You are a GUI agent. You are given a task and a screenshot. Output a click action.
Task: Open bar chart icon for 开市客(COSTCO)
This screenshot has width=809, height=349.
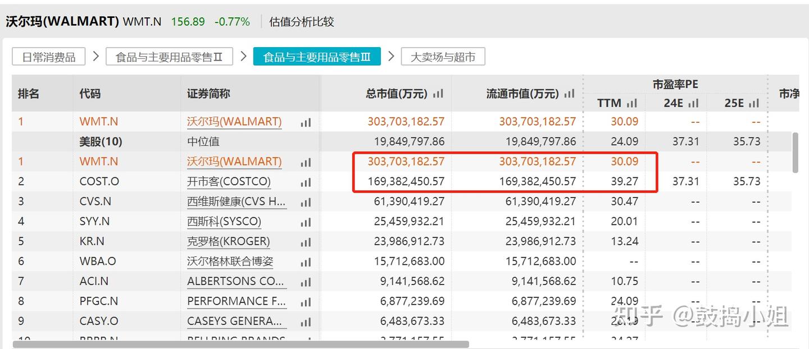[x=306, y=182]
